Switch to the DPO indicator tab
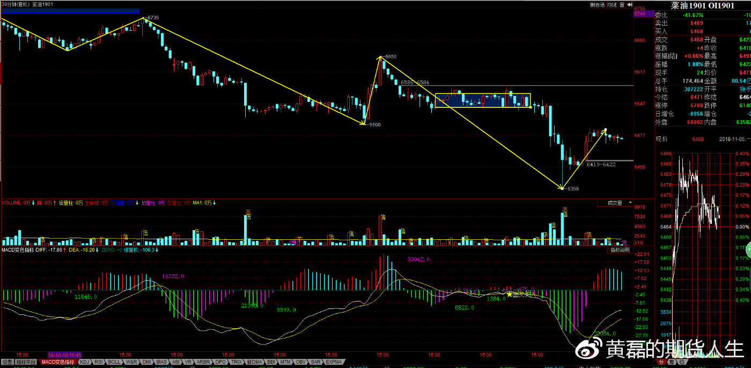Viewport: 751px width, 368px height. click(220, 362)
